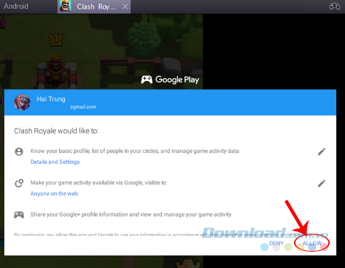Click the person profile icon beside basic profile
345x268 pixels.
coord(19,151)
